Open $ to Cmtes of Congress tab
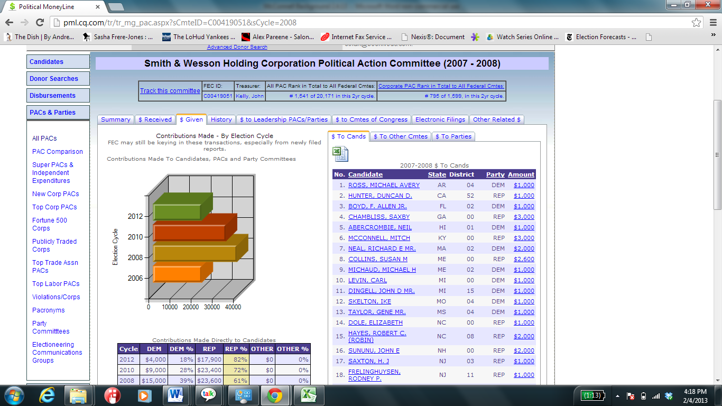Image resolution: width=722 pixels, height=406 pixels. [372, 119]
